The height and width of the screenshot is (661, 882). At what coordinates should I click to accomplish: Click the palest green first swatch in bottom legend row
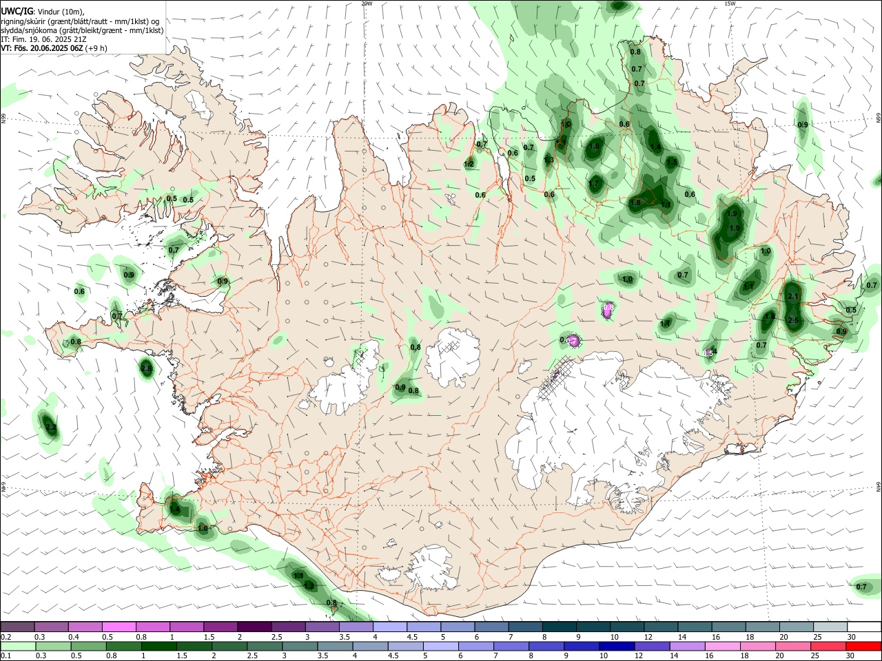(x=18, y=646)
